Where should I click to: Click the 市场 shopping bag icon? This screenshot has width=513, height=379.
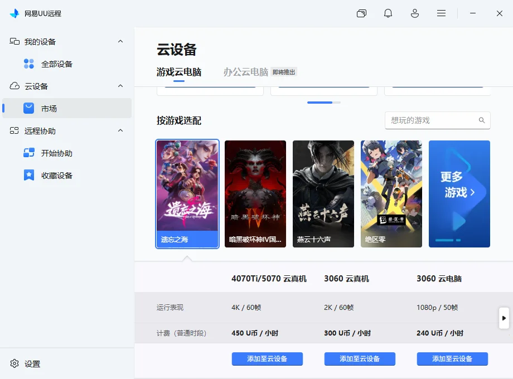(29, 108)
